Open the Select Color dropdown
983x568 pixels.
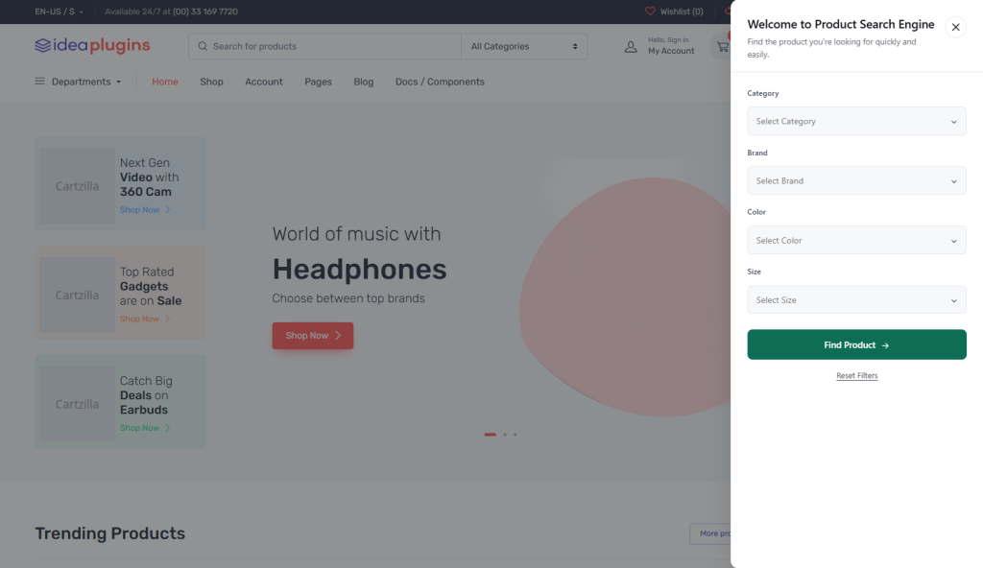pos(856,240)
